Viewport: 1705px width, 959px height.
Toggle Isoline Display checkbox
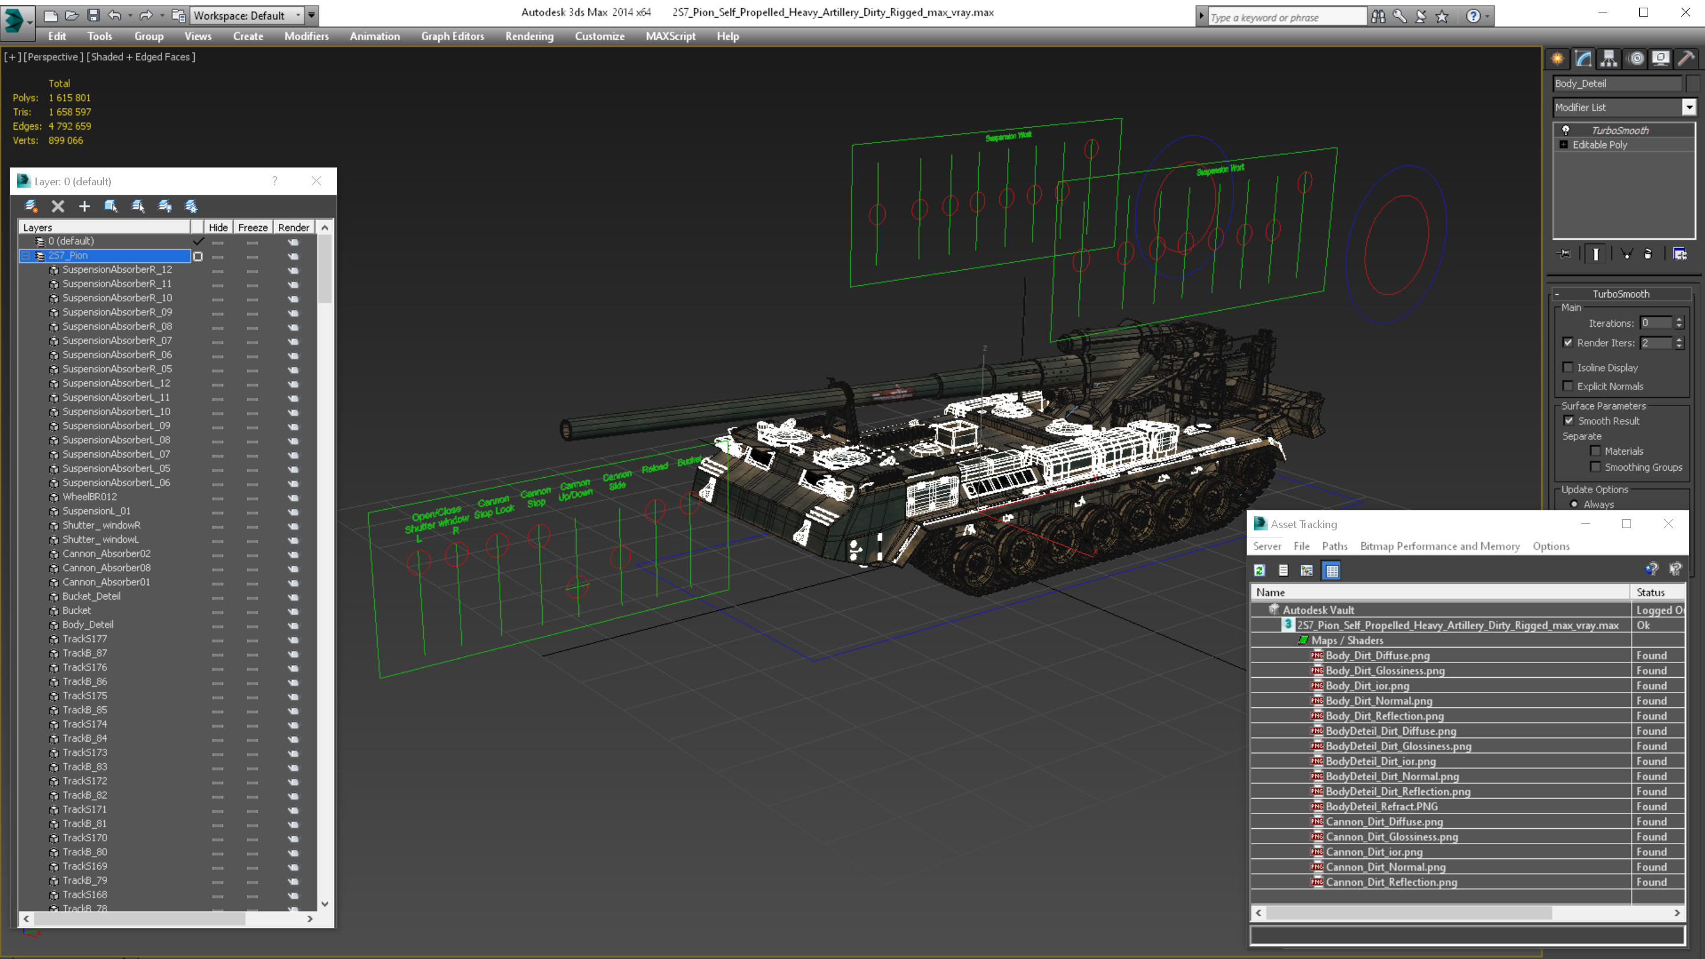[1568, 367]
